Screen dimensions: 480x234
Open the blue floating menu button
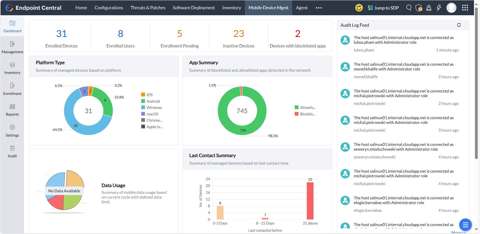click(x=465, y=225)
